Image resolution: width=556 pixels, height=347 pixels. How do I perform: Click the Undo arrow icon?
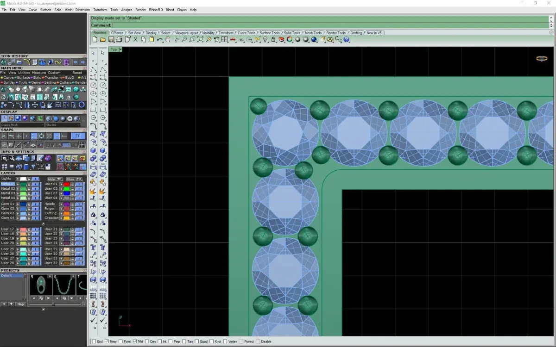159,40
